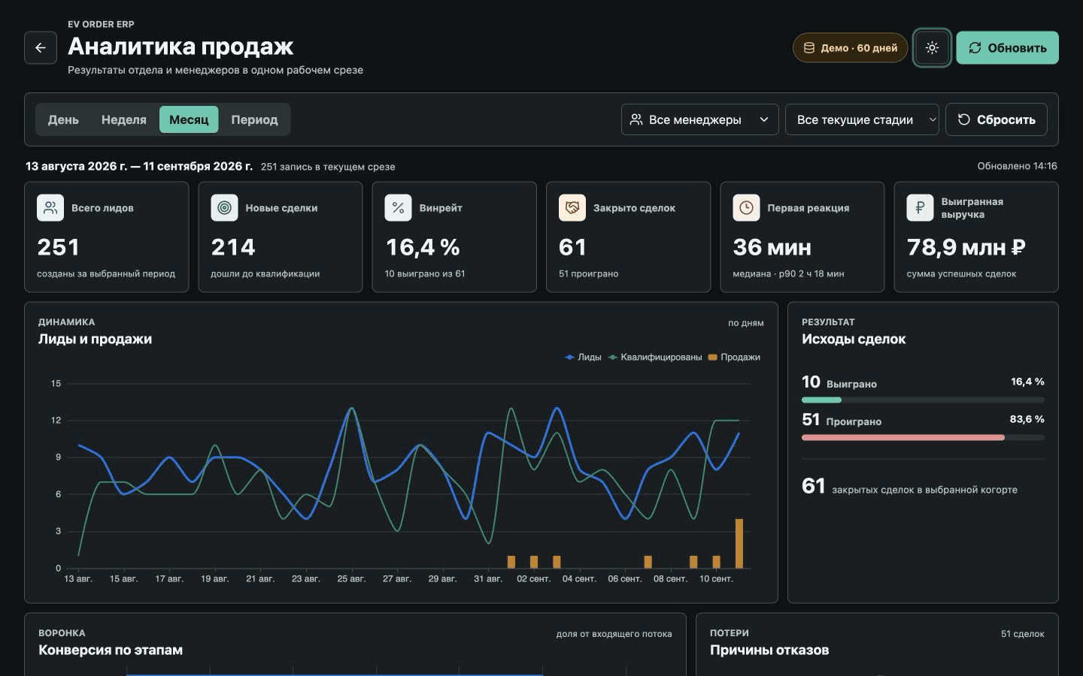Click the ruble icon on Выигранная выручка card
This screenshot has height=676, width=1083.
tap(920, 208)
